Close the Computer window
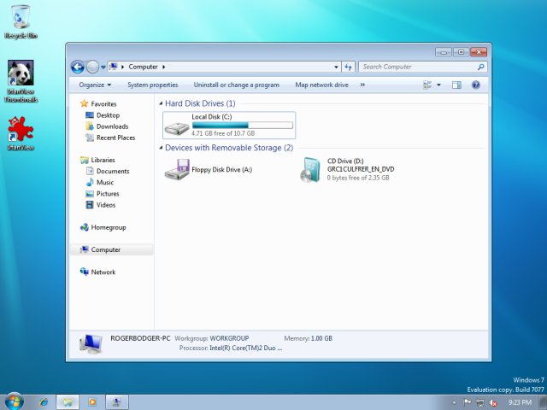 click(479, 52)
